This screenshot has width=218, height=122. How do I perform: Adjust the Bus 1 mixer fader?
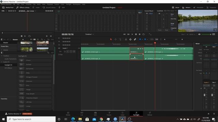212,95
